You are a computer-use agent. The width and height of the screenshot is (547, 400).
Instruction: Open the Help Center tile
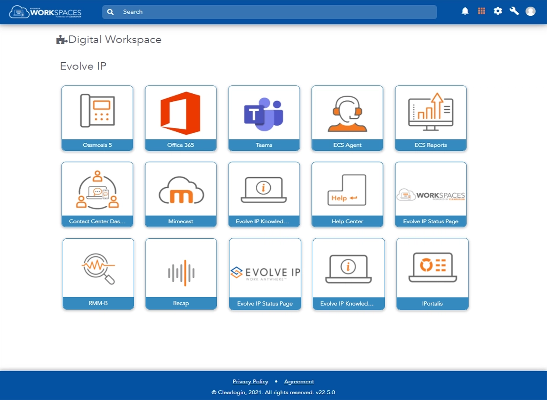pyautogui.click(x=347, y=194)
